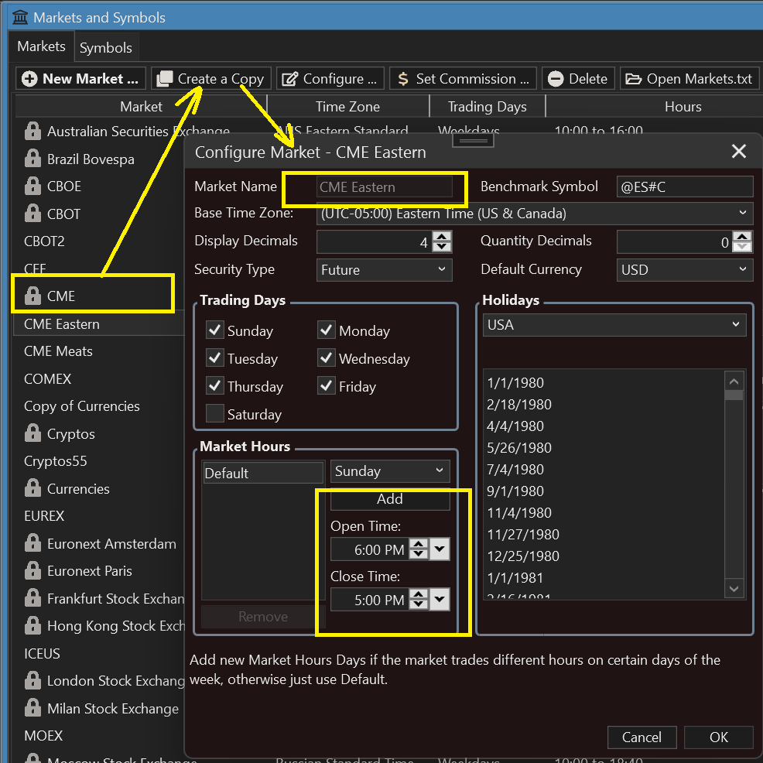This screenshot has height=763, width=763.
Task: Uncheck the Thursday trading day
Action: click(x=214, y=386)
